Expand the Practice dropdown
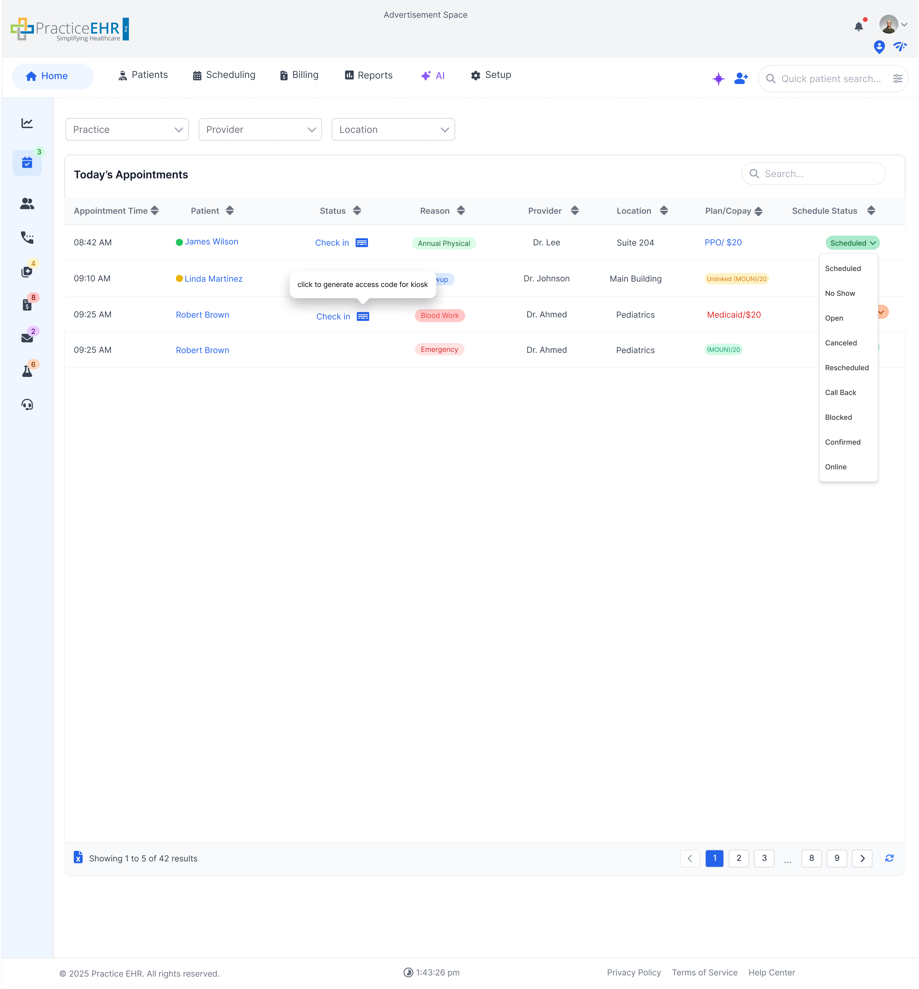Image resolution: width=919 pixels, height=989 pixels. coord(127,129)
